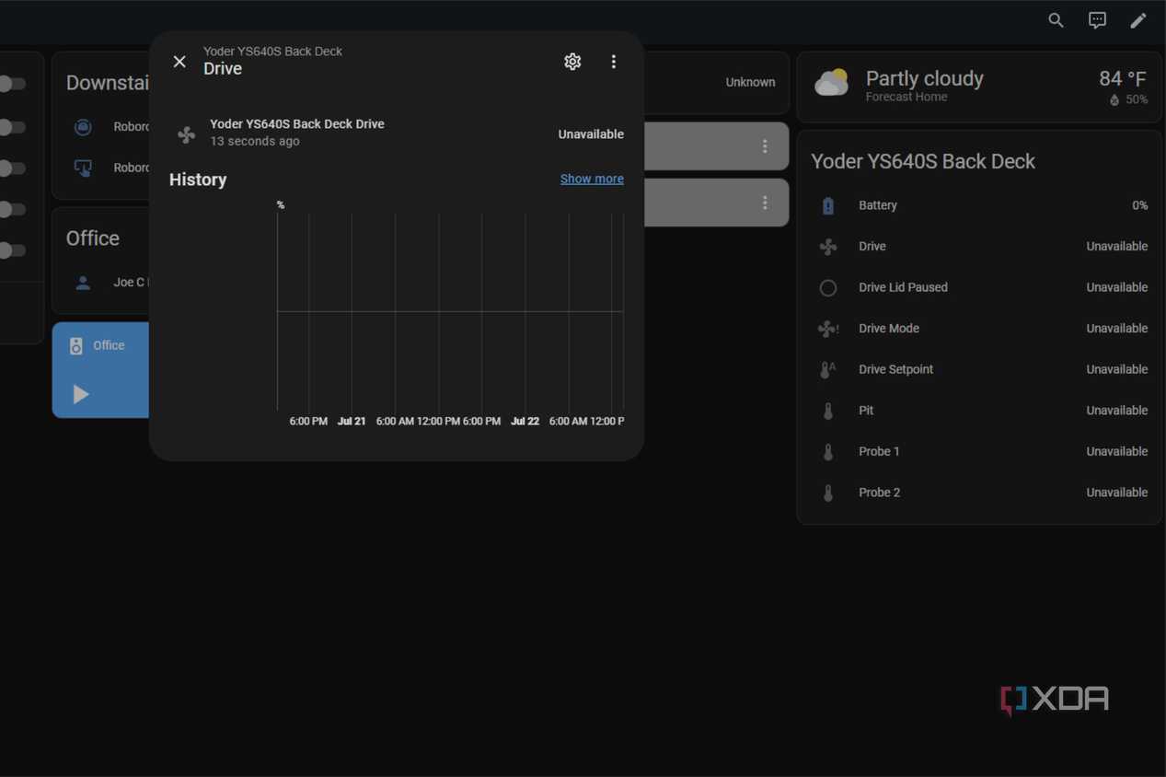
Task: Click the Office speaker icon
Action: tap(76, 345)
